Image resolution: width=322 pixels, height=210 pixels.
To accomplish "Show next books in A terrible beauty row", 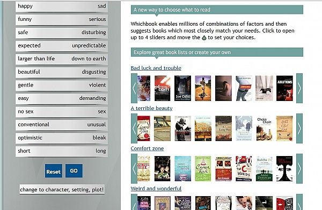I will [x=299, y=128].
